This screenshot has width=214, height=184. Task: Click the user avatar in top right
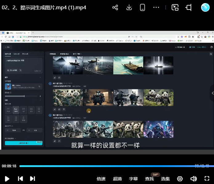click(x=205, y=7)
